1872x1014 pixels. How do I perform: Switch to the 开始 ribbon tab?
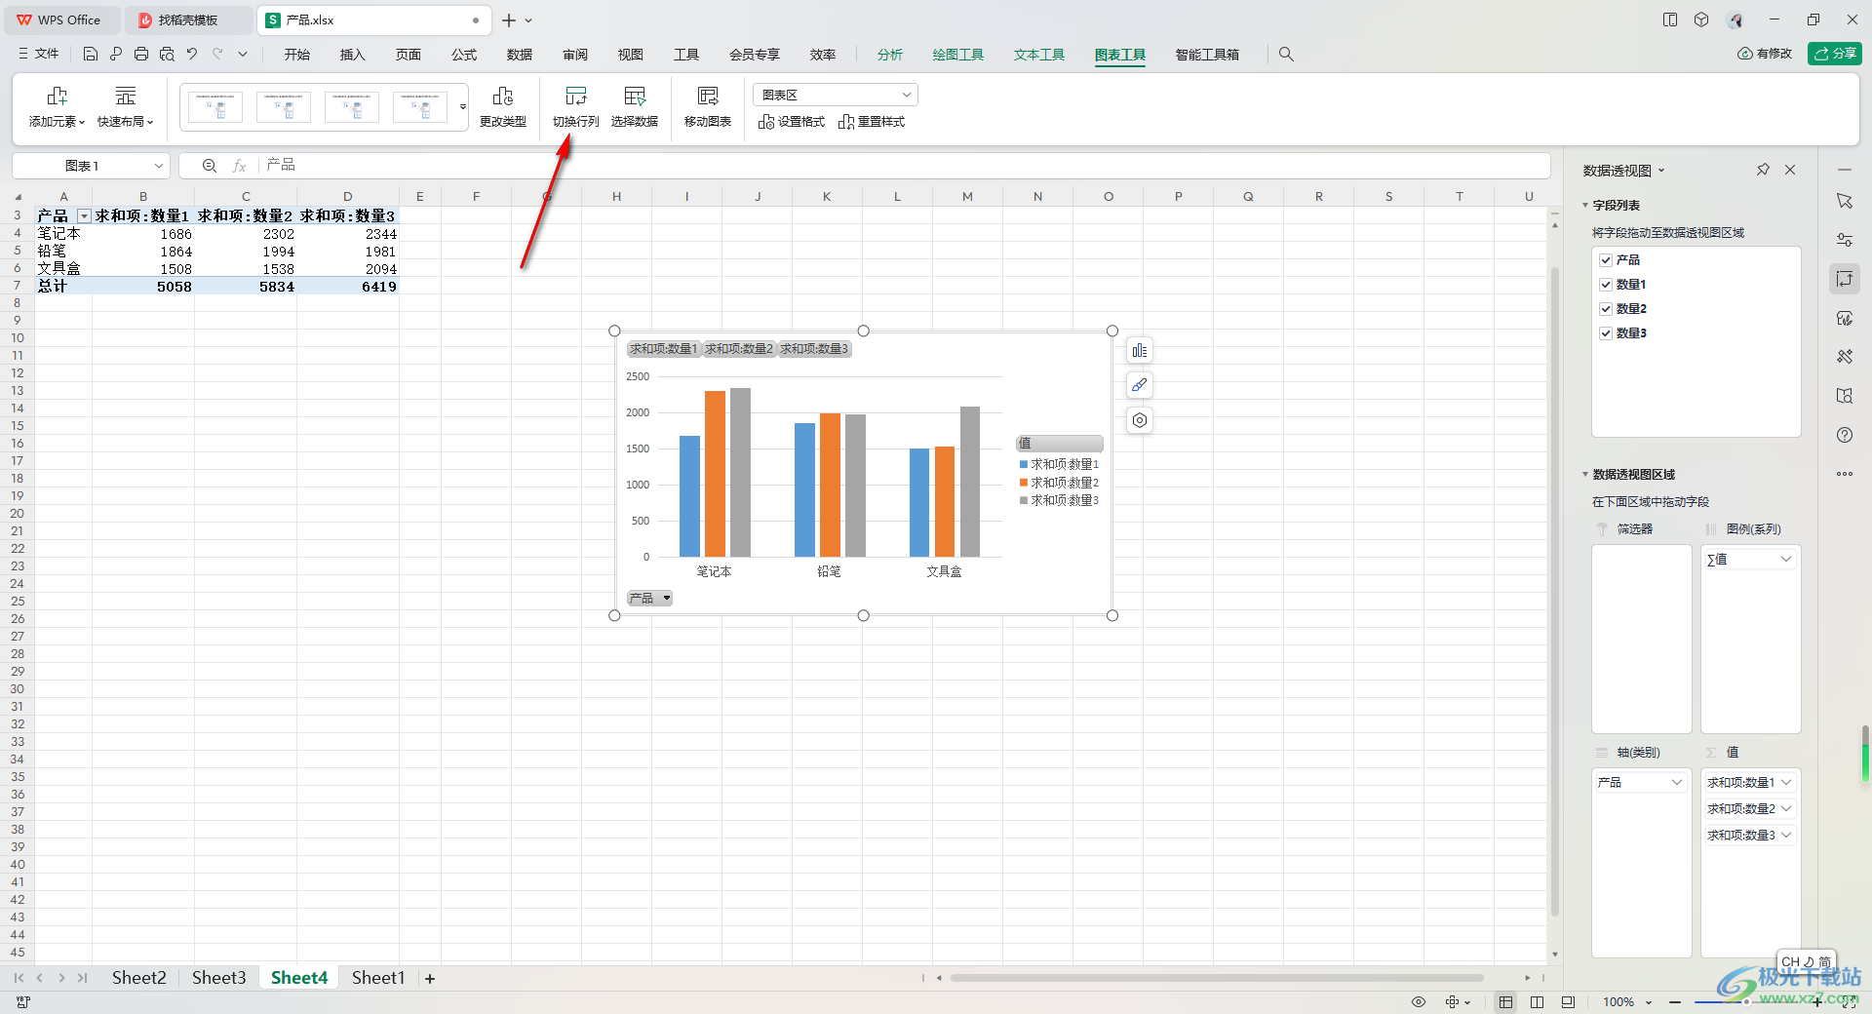pos(297,55)
